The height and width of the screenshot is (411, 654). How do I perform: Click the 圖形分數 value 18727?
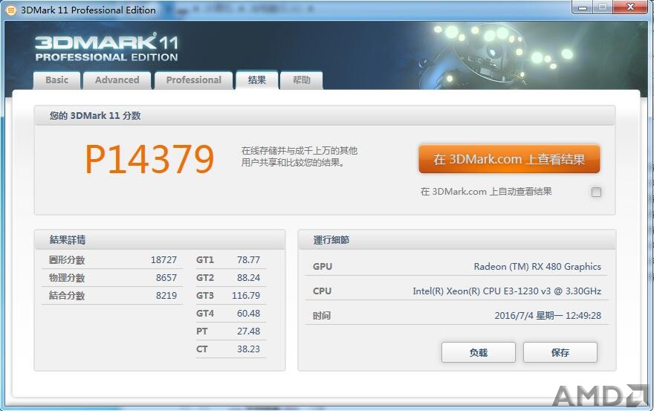[x=163, y=260]
